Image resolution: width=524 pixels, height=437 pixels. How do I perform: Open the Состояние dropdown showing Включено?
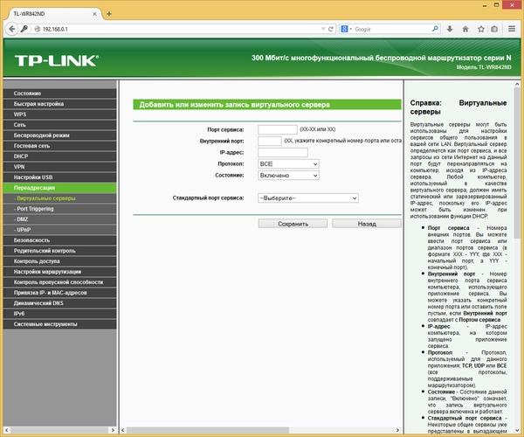click(288, 175)
